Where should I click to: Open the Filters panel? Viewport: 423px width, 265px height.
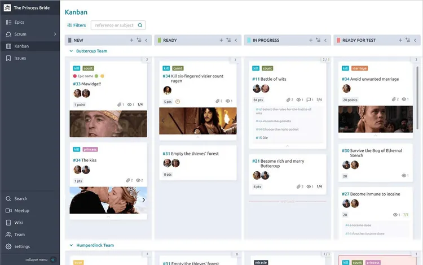coord(77,25)
